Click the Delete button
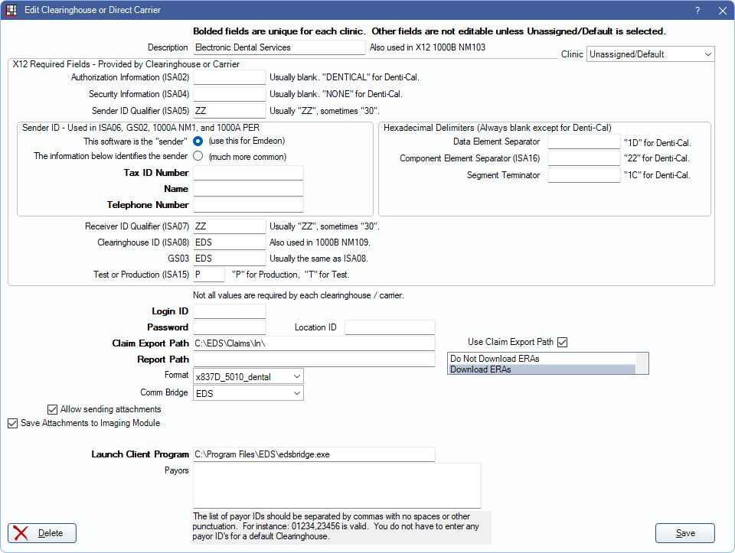 [x=42, y=533]
